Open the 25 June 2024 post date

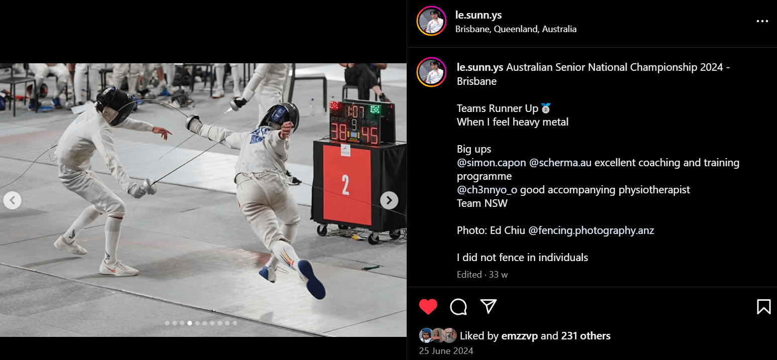(x=446, y=351)
